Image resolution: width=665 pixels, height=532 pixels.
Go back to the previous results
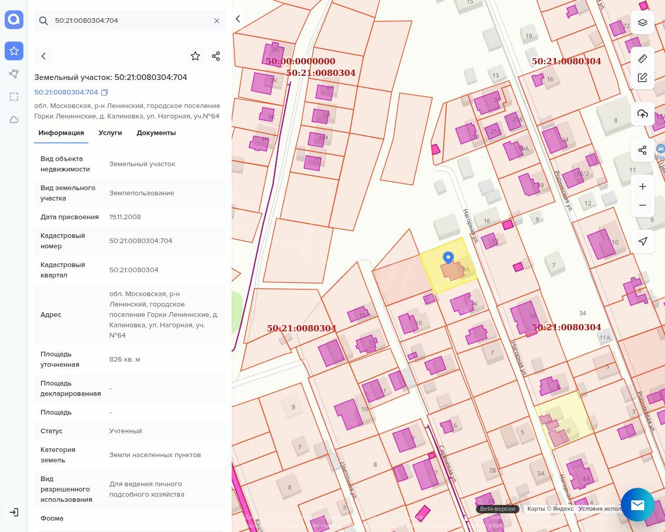pos(44,56)
